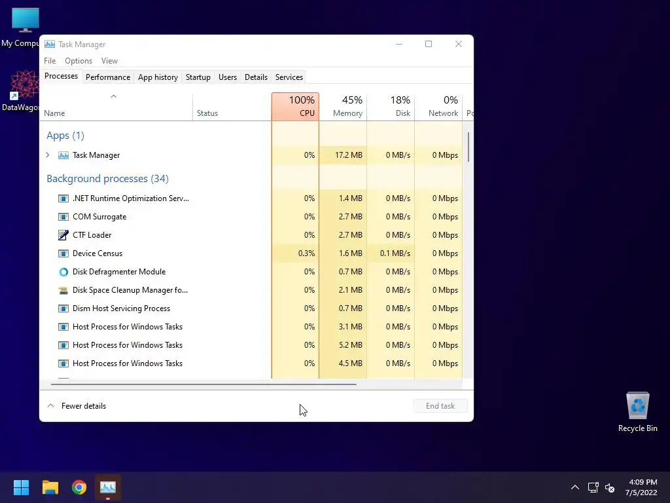Sort by the CPU column header
The width and height of the screenshot is (670, 503).
click(x=295, y=107)
